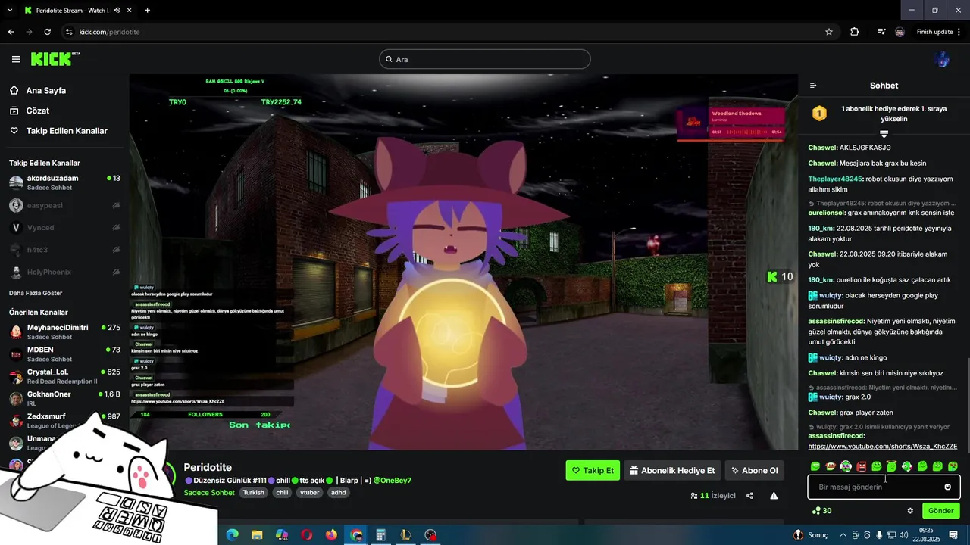The width and height of the screenshot is (970, 545).
Task: Select the adhd tag
Action: (339, 492)
